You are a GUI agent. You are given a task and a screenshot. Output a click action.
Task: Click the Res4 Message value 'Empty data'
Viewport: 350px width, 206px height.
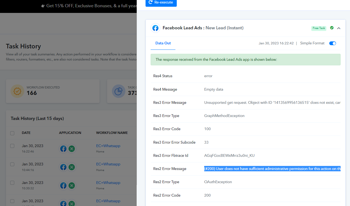click(x=214, y=89)
